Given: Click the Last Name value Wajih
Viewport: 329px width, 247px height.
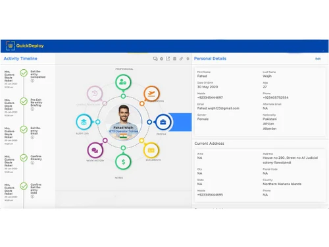Looking at the screenshot, I should coord(267,76).
